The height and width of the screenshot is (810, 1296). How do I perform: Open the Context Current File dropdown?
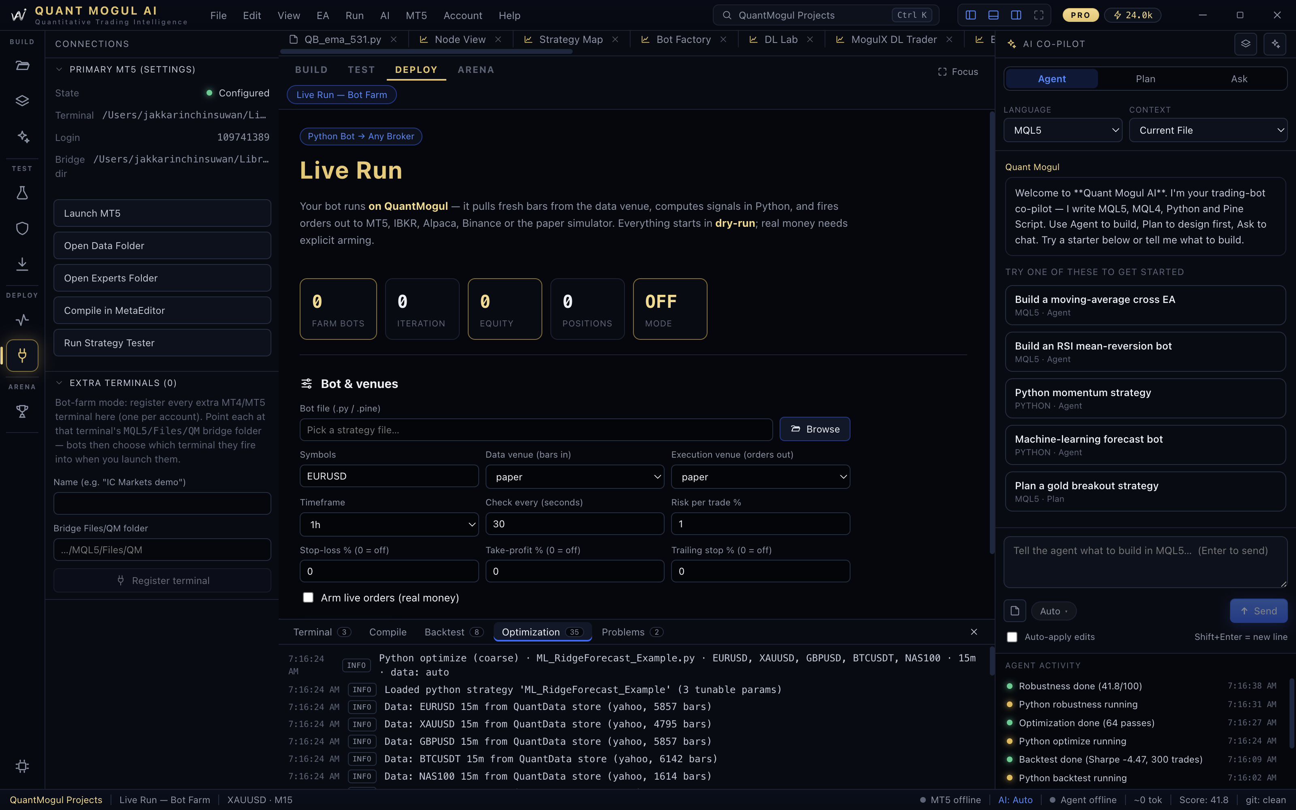(x=1208, y=130)
